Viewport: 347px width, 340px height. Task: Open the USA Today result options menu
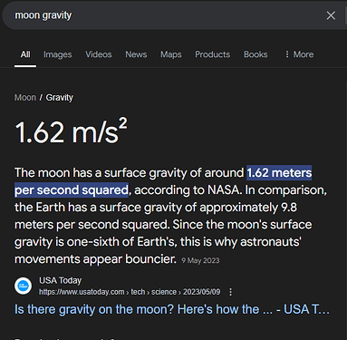pyautogui.click(x=231, y=292)
